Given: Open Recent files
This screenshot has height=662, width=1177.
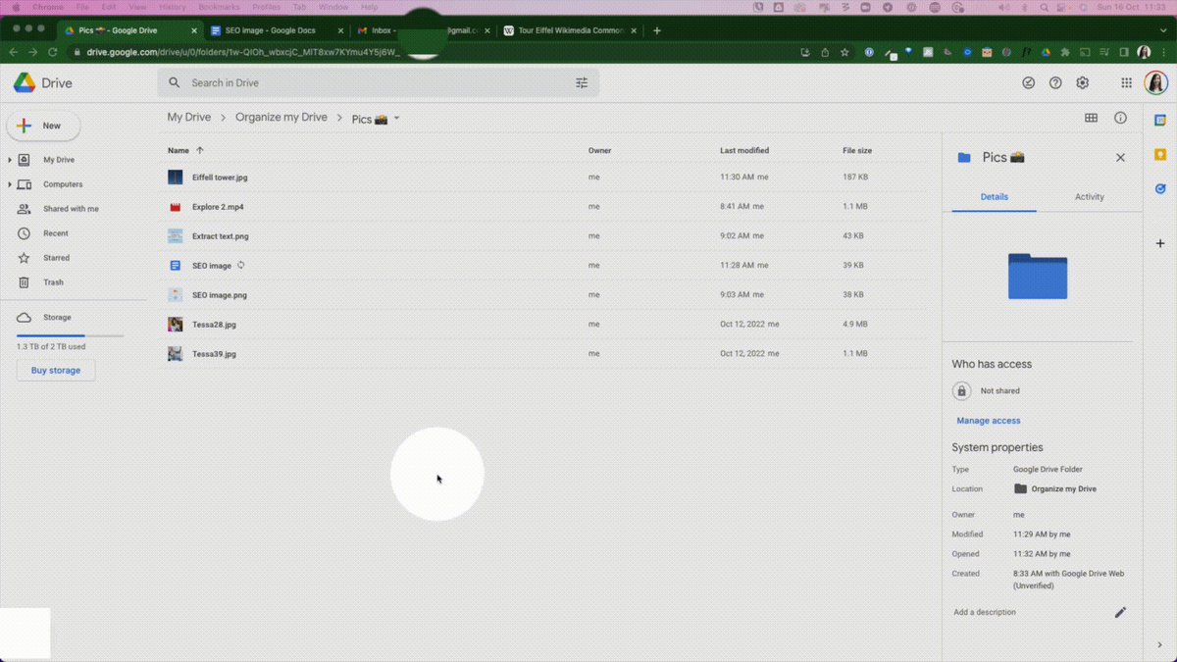Looking at the screenshot, I should click(x=55, y=233).
